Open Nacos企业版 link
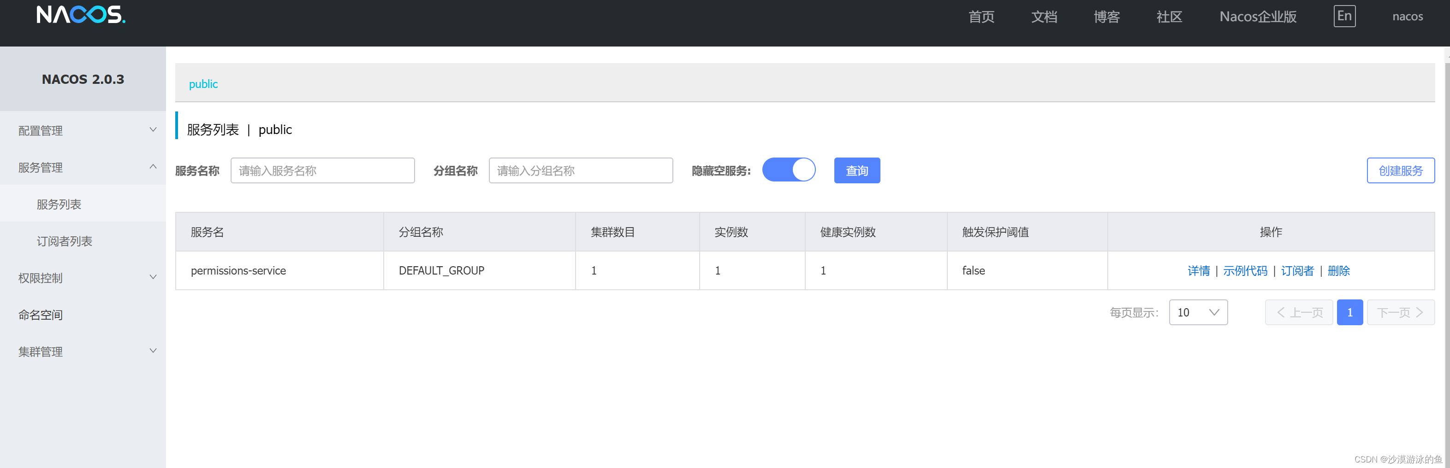Viewport: 1450px width, 468px height. (1258, 16)
